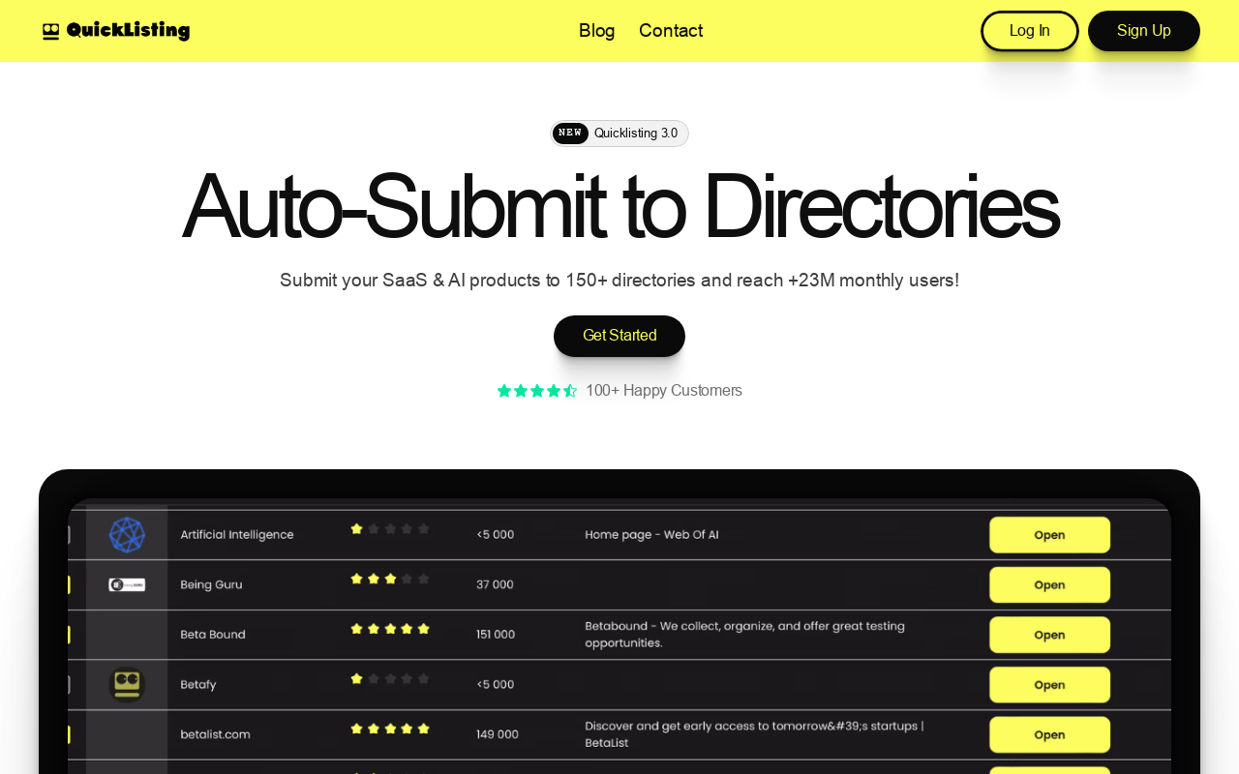Click the 'Beta Bound' name cell

pos(213,635)
